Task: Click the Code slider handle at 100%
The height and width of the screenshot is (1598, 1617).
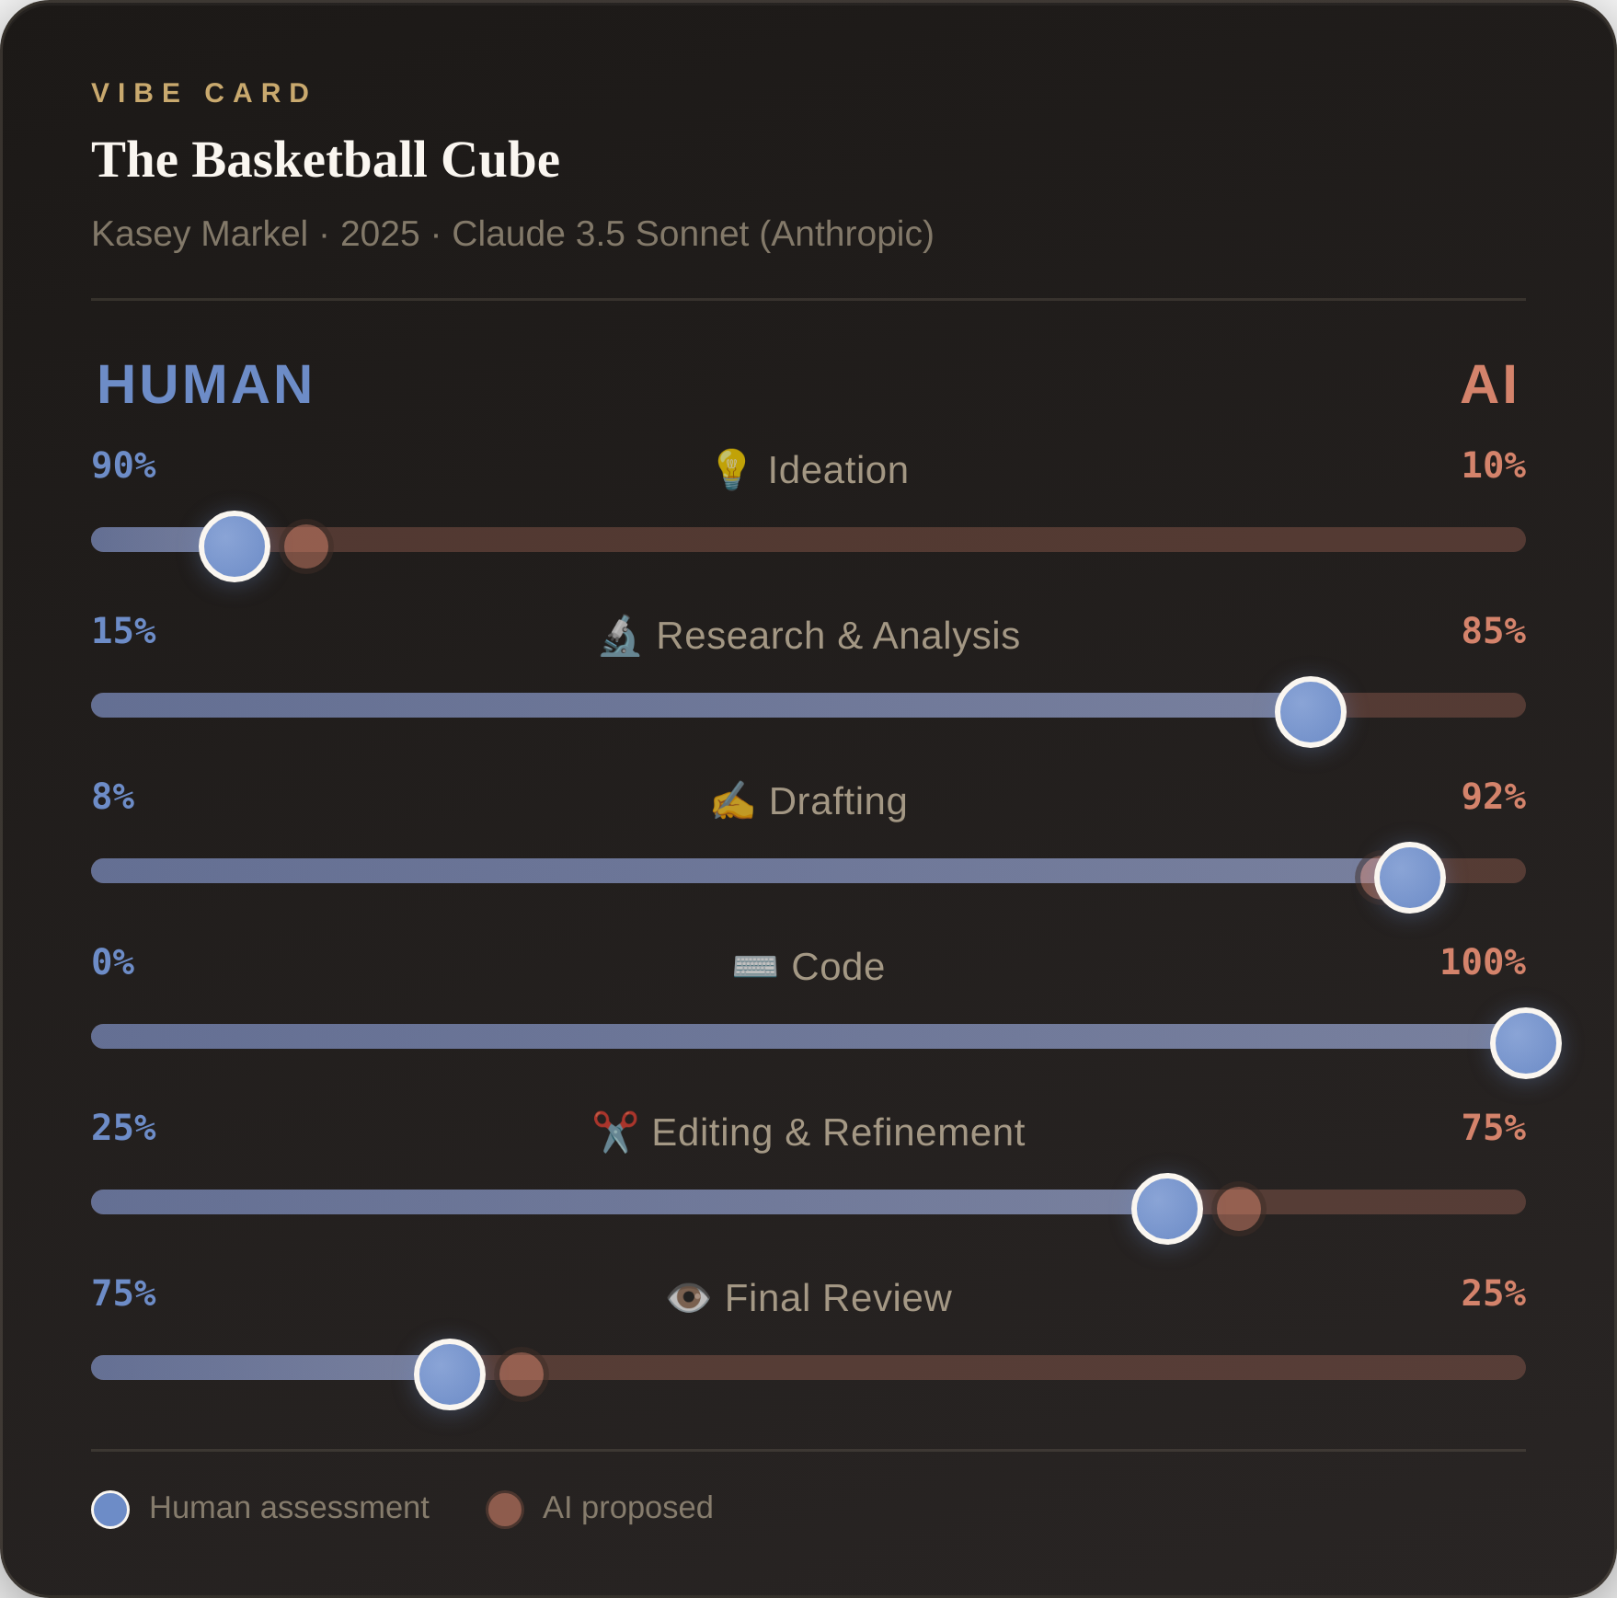Action: (x=1526, y=1043)
